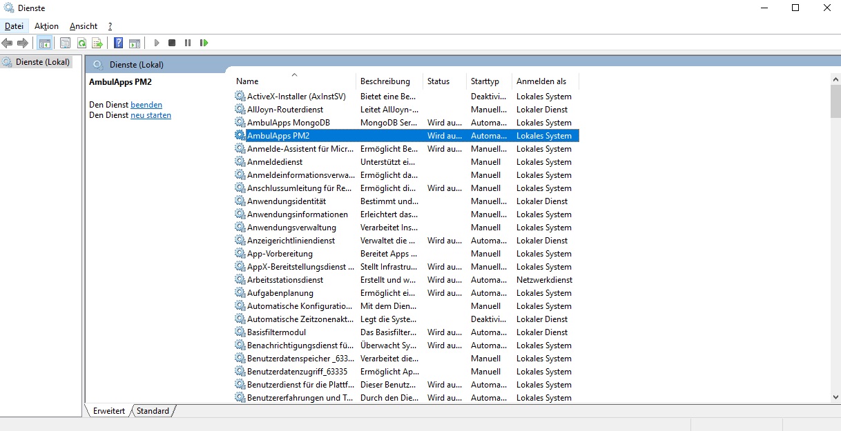Click the gear icon of ActiveX-Installer (AxInstSV)
The image size is (841, 431).
tap(240, 97)
